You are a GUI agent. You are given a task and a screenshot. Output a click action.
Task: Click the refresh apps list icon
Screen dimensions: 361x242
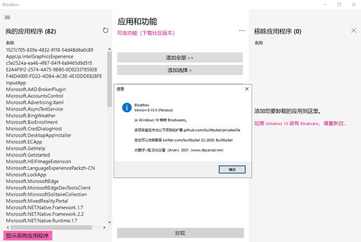[x=106, y=30]
